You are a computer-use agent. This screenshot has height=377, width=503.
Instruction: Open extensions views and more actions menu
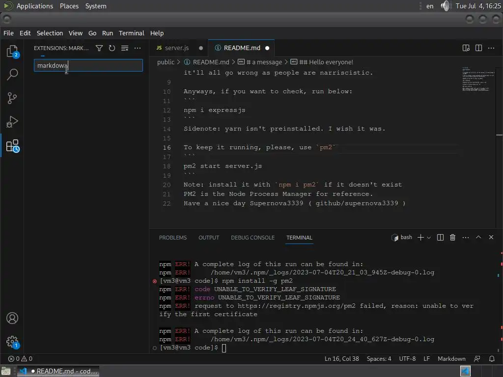point(138,48)
